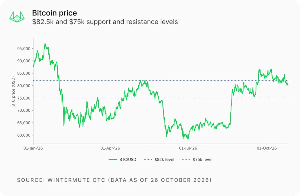Screen dimensions: 300x196
Task: Select the 01-Jan-'26 x-axis label
Action: pyautogui.click(x=33, y=148)
